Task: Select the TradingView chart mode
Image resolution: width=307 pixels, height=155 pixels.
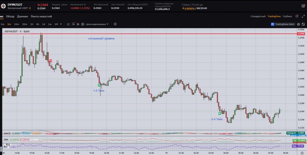Action: click(274, 16)
